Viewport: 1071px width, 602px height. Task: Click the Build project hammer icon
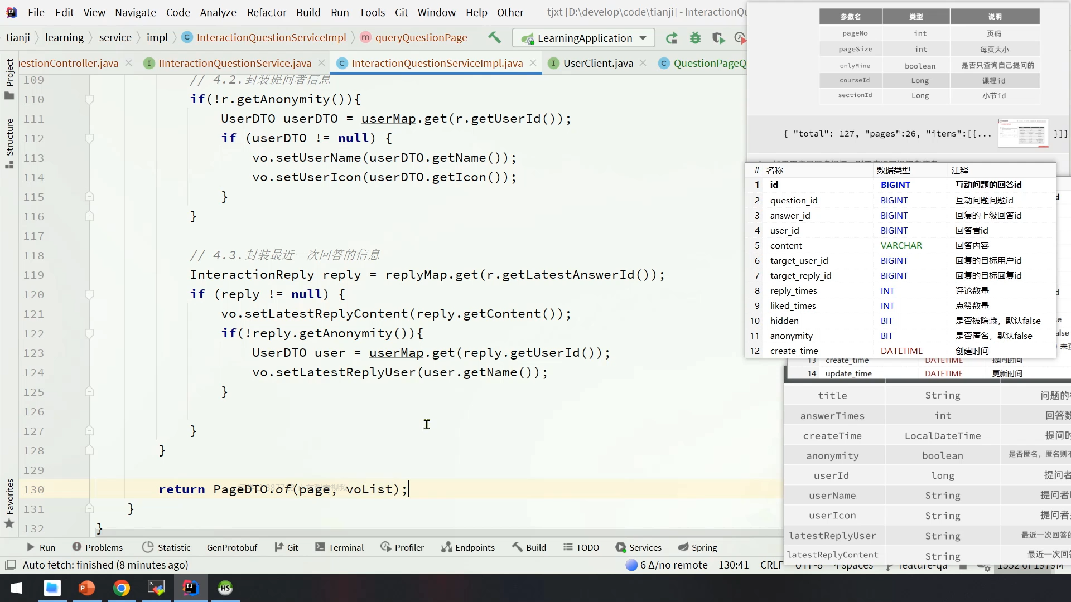494,37
